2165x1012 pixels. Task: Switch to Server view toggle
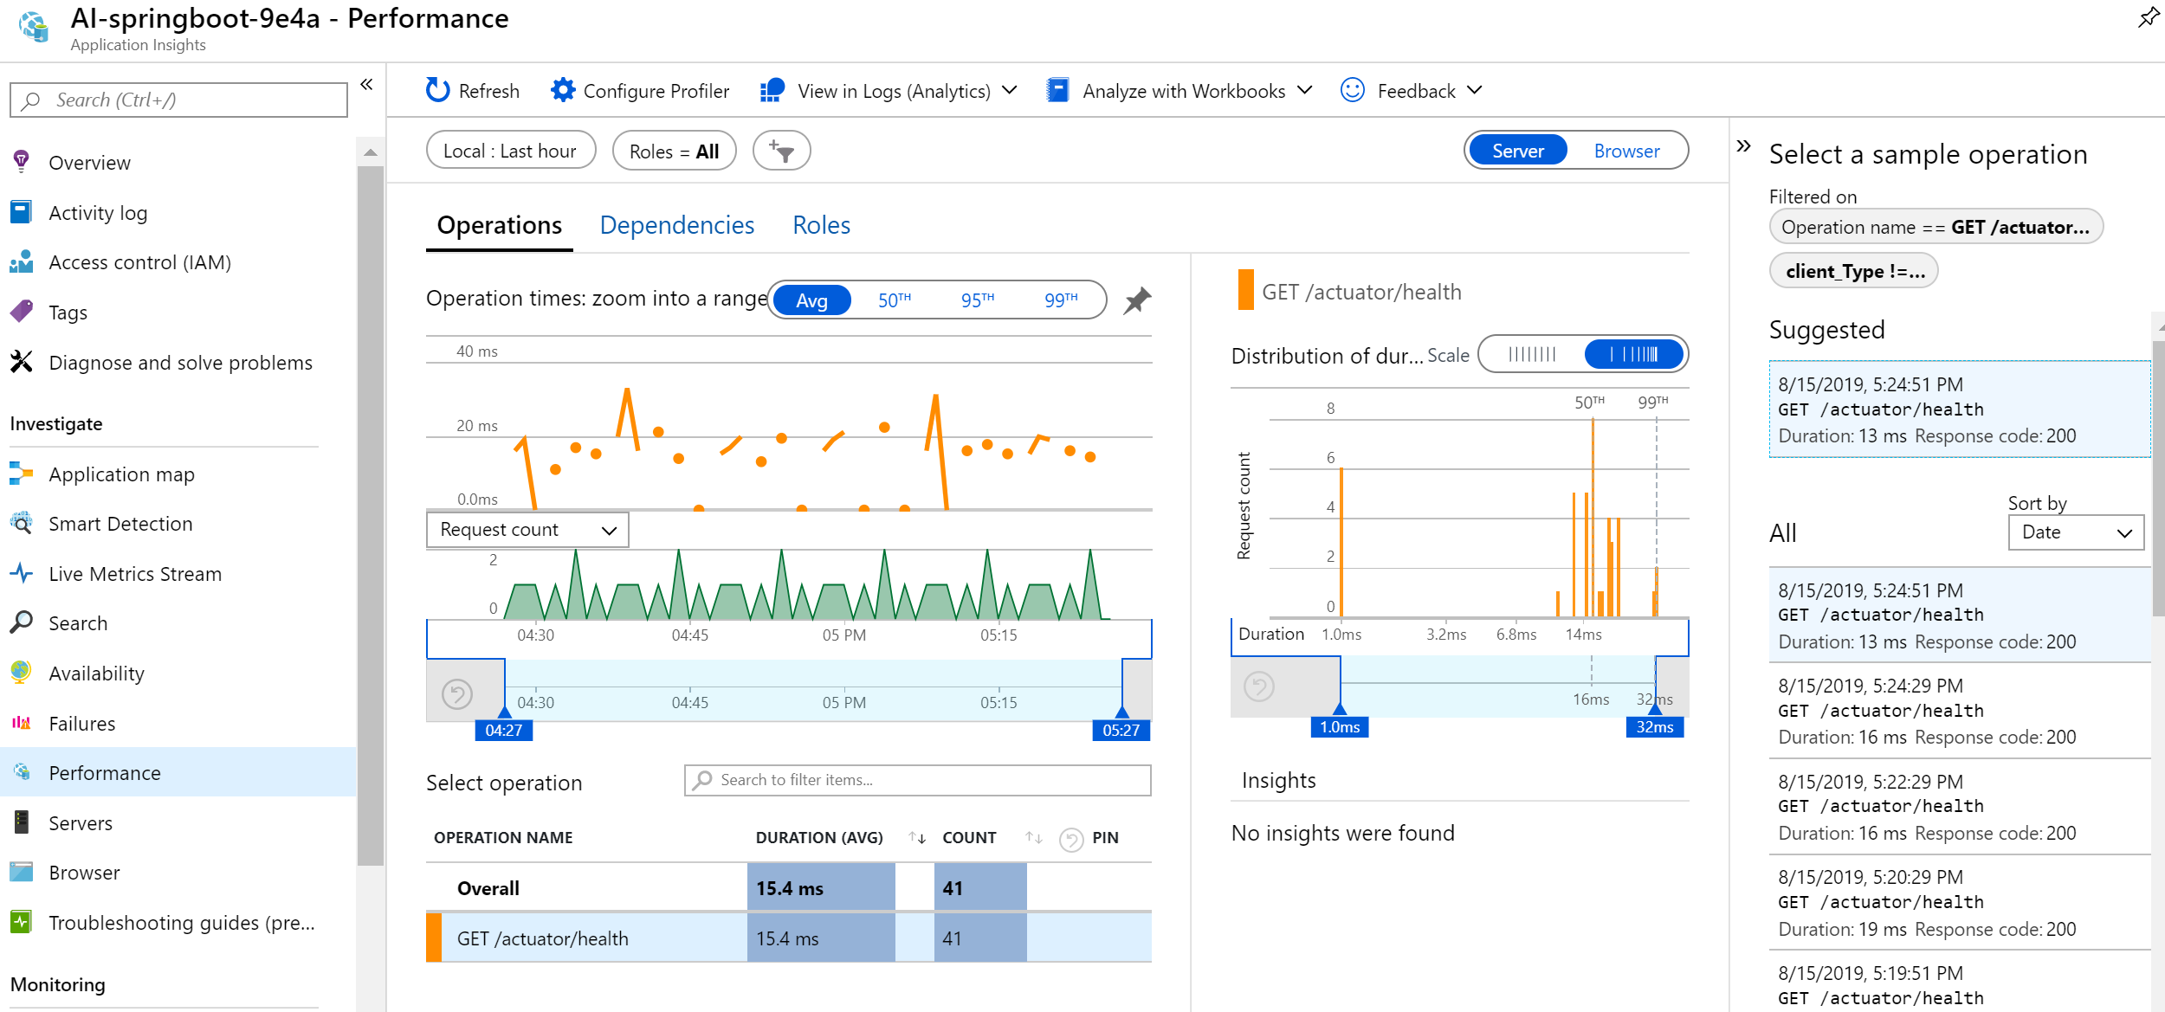pos(1518,151)
